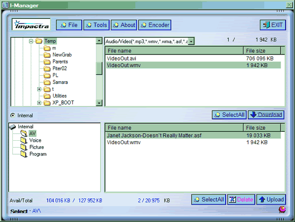Open the Tools menu
Viewport: 295px width, 222px height.
coord(96,25)
